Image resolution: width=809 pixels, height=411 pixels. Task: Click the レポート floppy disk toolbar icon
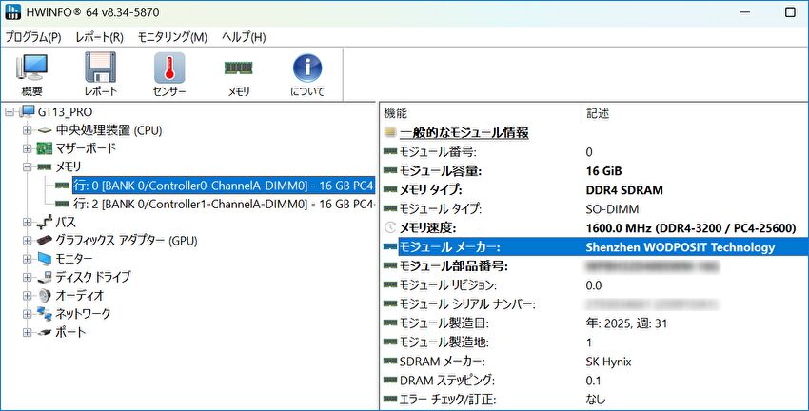(x=100, y=74)
